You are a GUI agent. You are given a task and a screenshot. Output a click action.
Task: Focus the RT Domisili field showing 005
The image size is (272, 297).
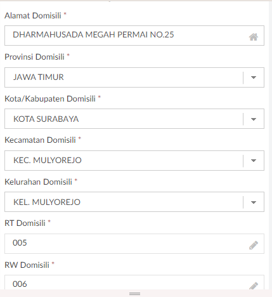point(134,244)
